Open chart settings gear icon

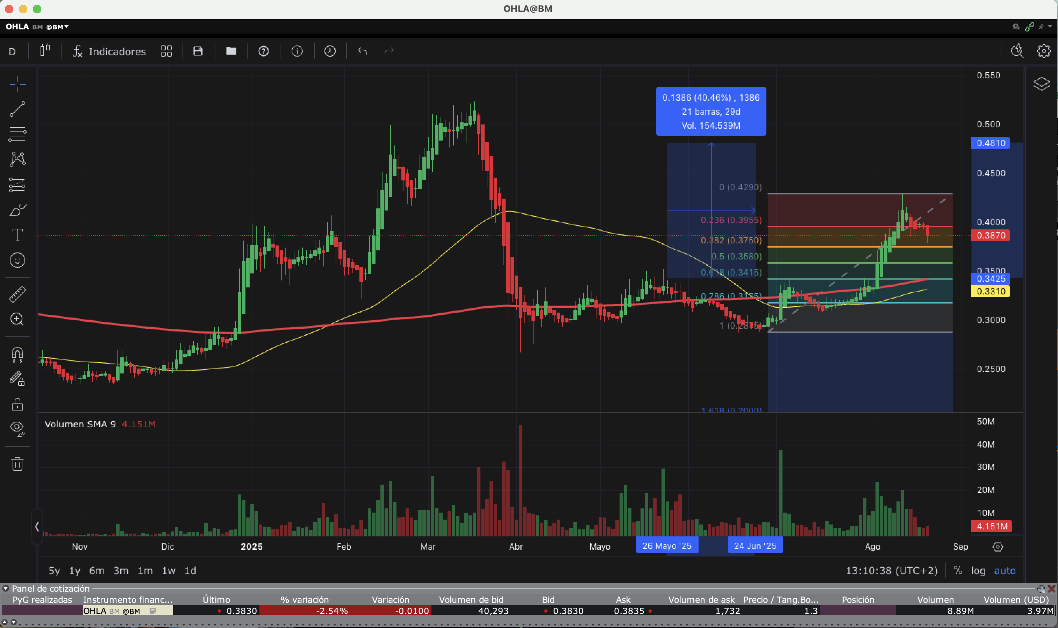[x=1044, y=51]
